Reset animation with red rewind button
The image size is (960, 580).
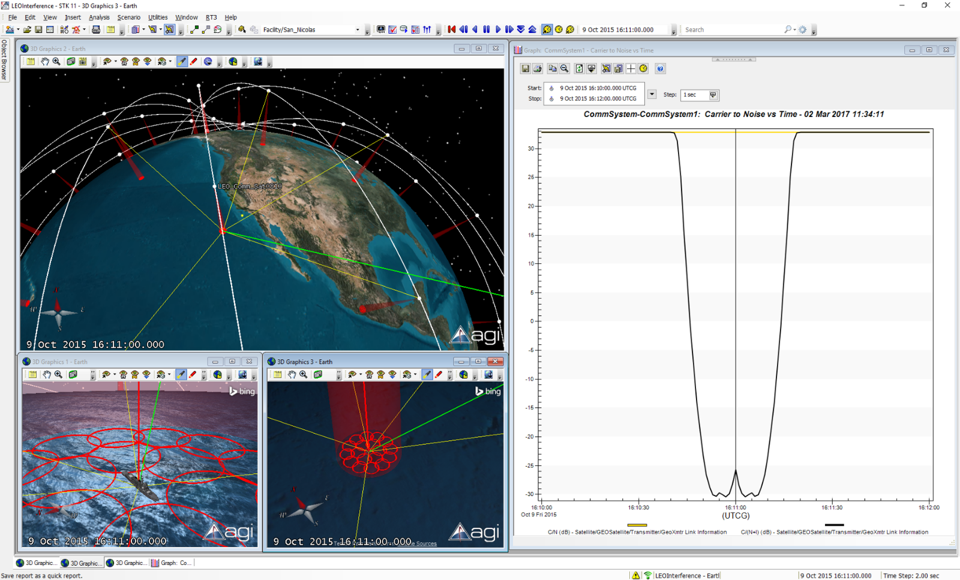pyautogui.click(x=452, y=29)
